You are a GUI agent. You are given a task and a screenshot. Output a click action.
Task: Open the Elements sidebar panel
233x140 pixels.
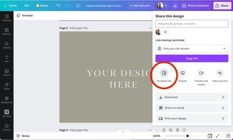point(7,31)
